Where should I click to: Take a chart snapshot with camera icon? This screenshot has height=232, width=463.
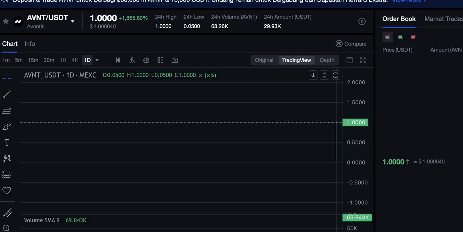[175, 60]
